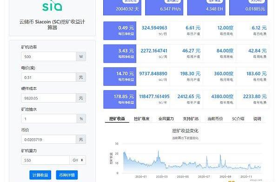Click the Sia logo icon
This screenshot has width=279, height=182.
52,6
